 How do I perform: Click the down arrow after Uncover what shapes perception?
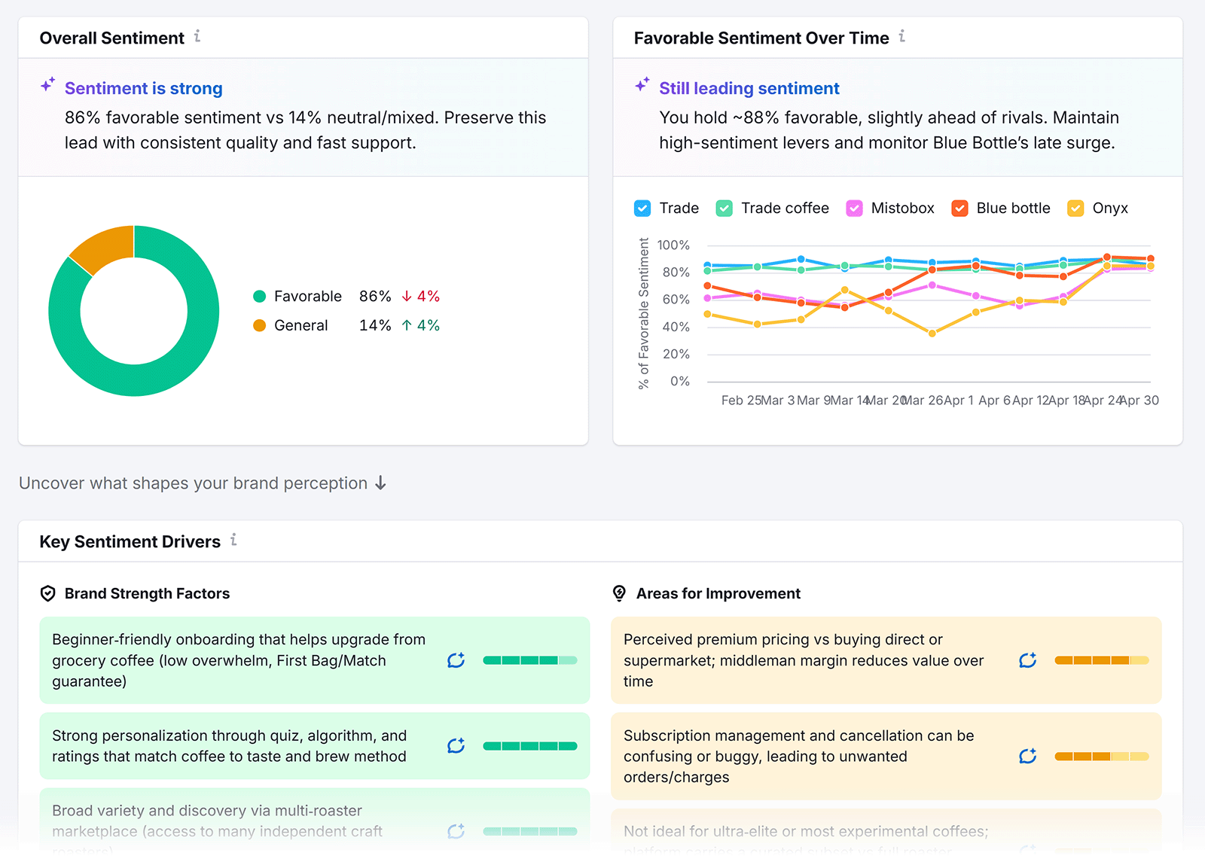pyautogui.click(x=380, y=483)
